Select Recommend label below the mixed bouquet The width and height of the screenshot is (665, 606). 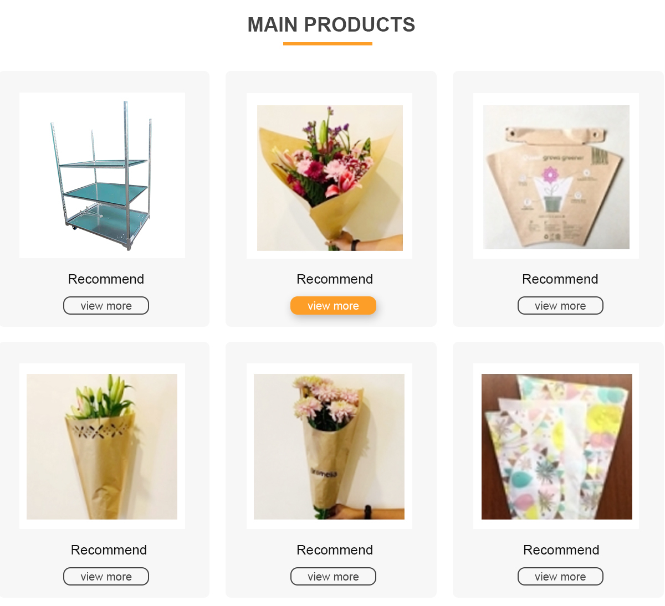(x=335, y=279)
